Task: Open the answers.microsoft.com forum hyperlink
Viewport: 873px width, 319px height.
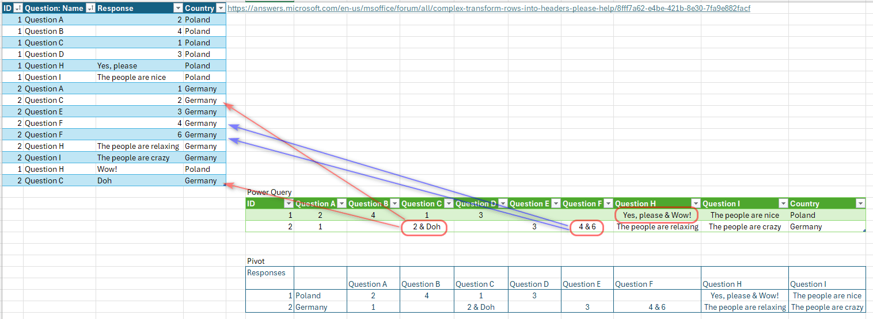Action: click(x=489, y=8)
